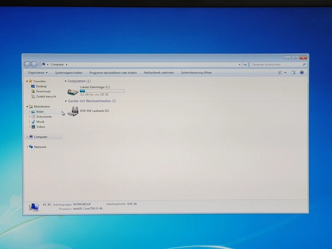The image size is (332, 249).
Task: Open the Systemsteuerung öffnen toolbar item
Action: click(196, 73)
